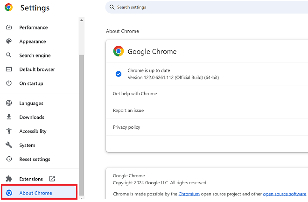This screenshot has height=202, width=308.
Task: Click the Performance gauge icon
Action: point(8,28)
